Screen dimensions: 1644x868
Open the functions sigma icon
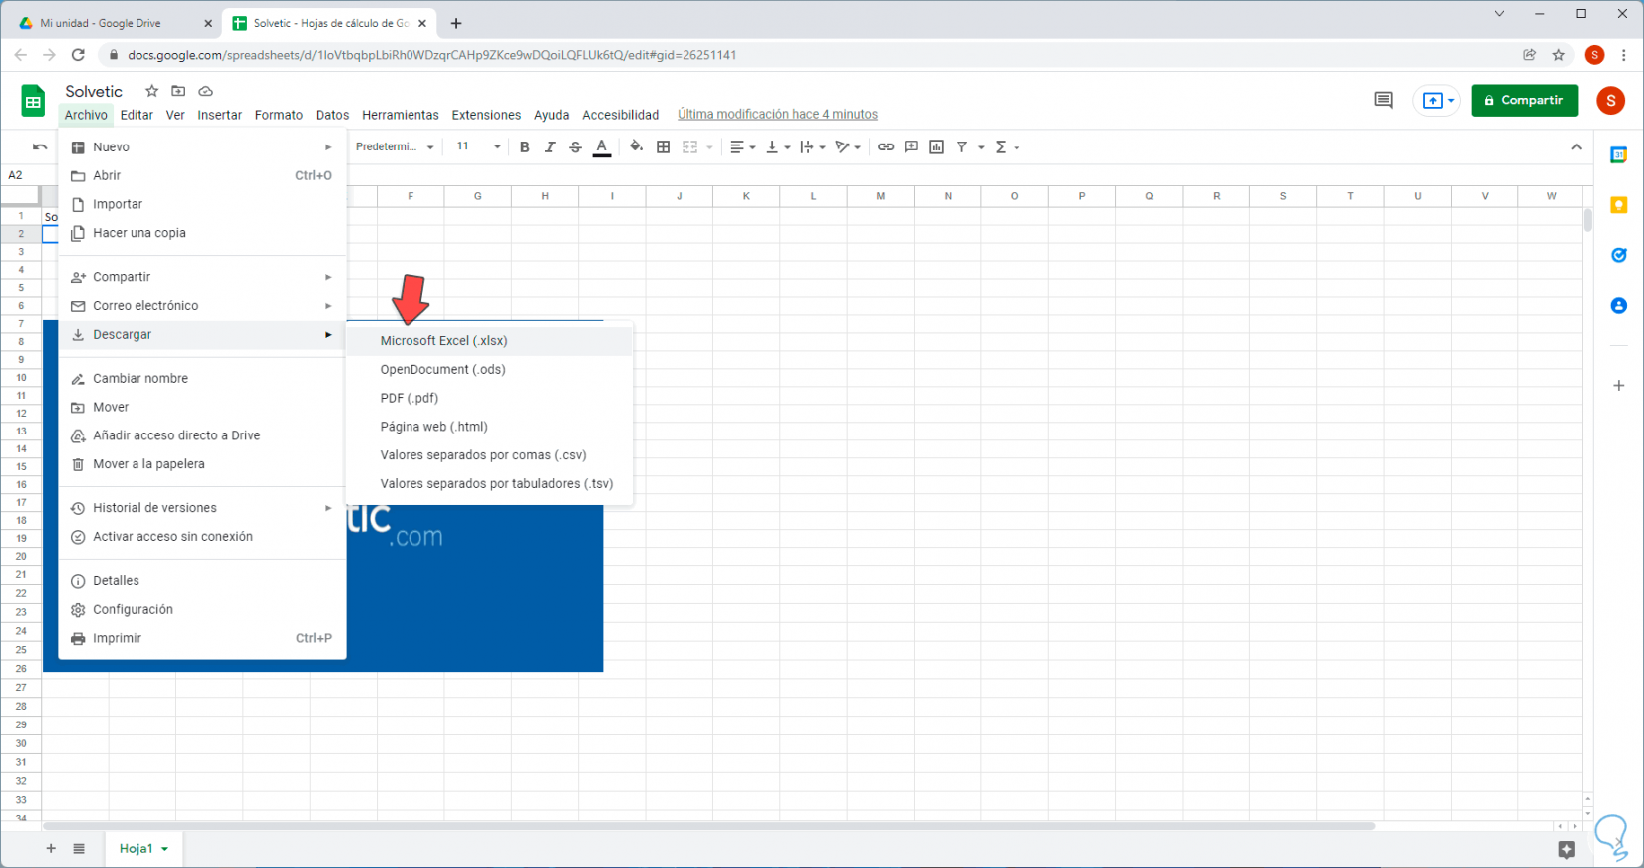1001,147
